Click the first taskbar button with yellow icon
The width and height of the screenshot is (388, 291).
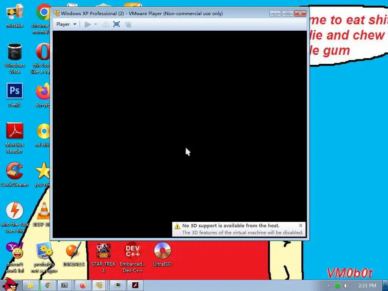click(31, 286)
